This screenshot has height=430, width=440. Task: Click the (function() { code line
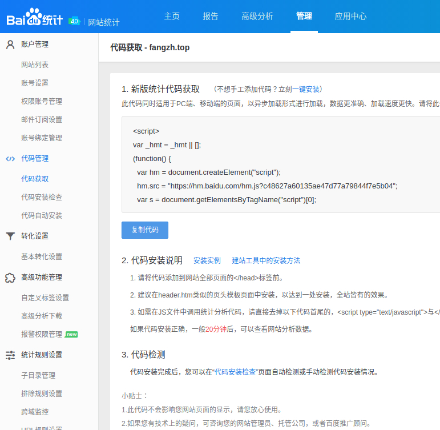pos(152,159)
